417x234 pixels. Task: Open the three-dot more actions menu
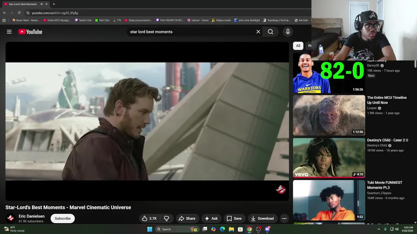284,218
